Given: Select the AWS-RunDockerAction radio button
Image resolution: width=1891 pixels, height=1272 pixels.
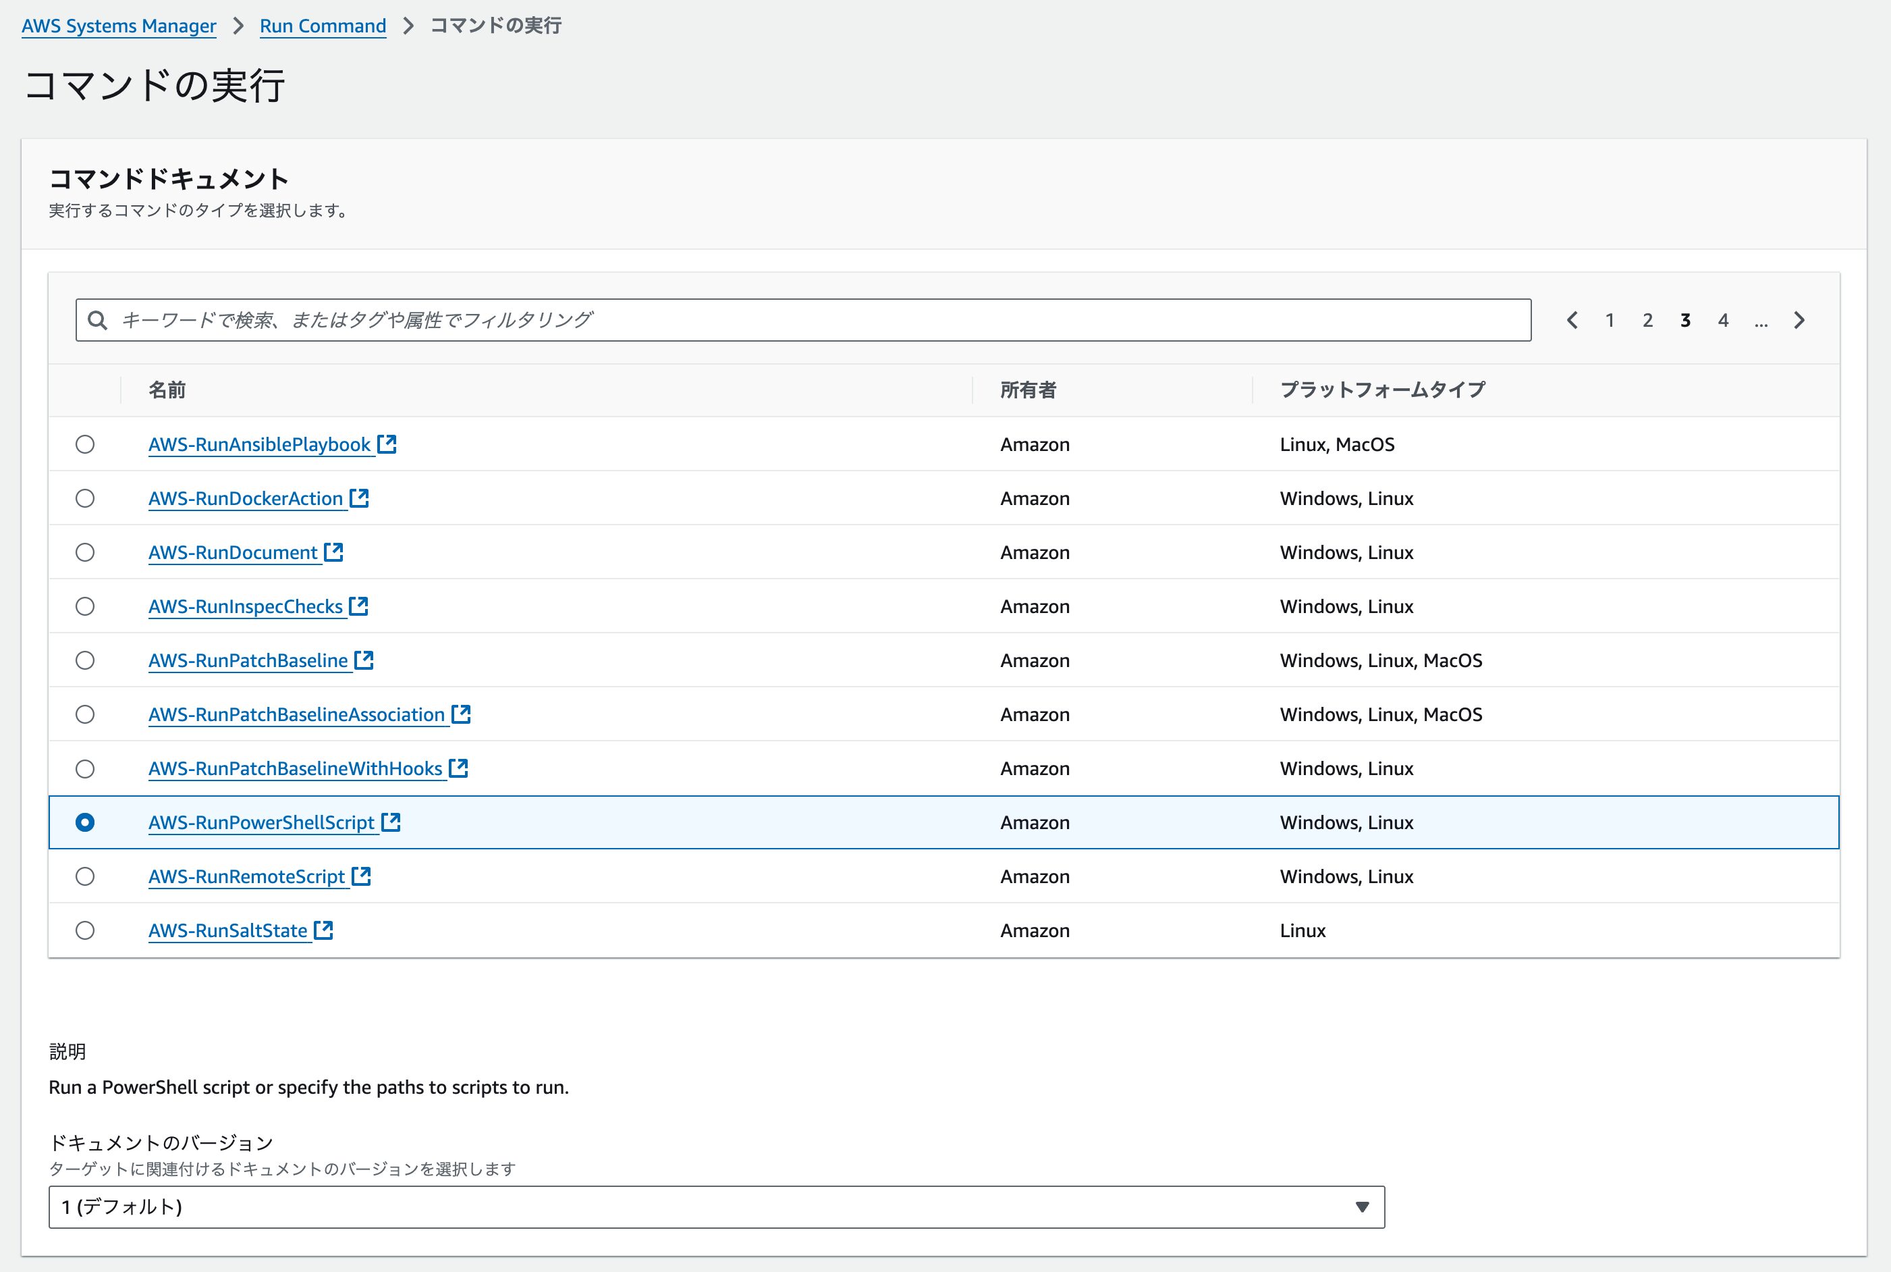Looking at the screenshot, I should click(x=85, y=498).
